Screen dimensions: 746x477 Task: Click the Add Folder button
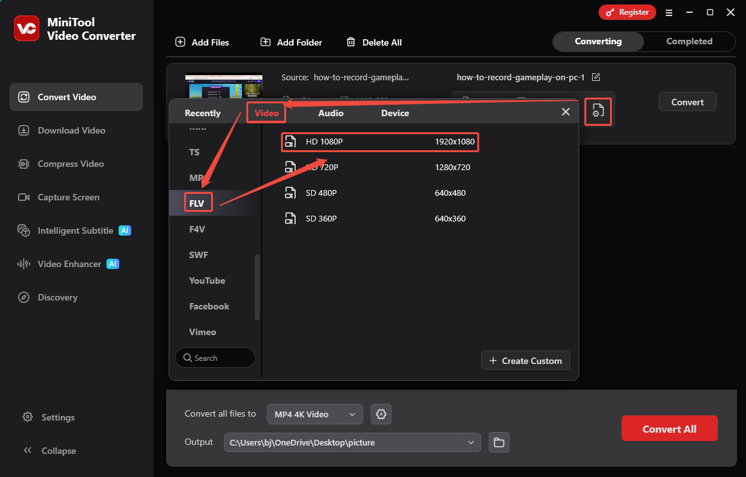291,42
